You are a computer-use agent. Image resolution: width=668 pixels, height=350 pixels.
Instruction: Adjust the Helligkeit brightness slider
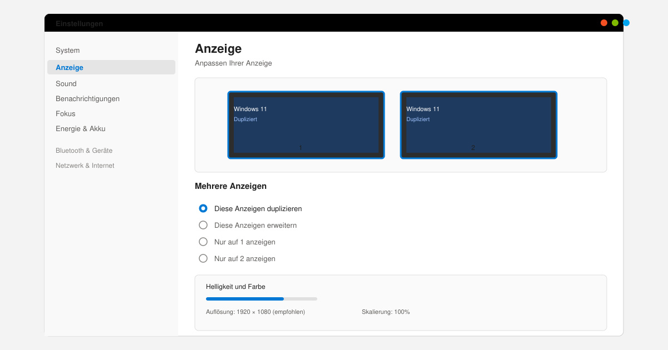[262, 299]
